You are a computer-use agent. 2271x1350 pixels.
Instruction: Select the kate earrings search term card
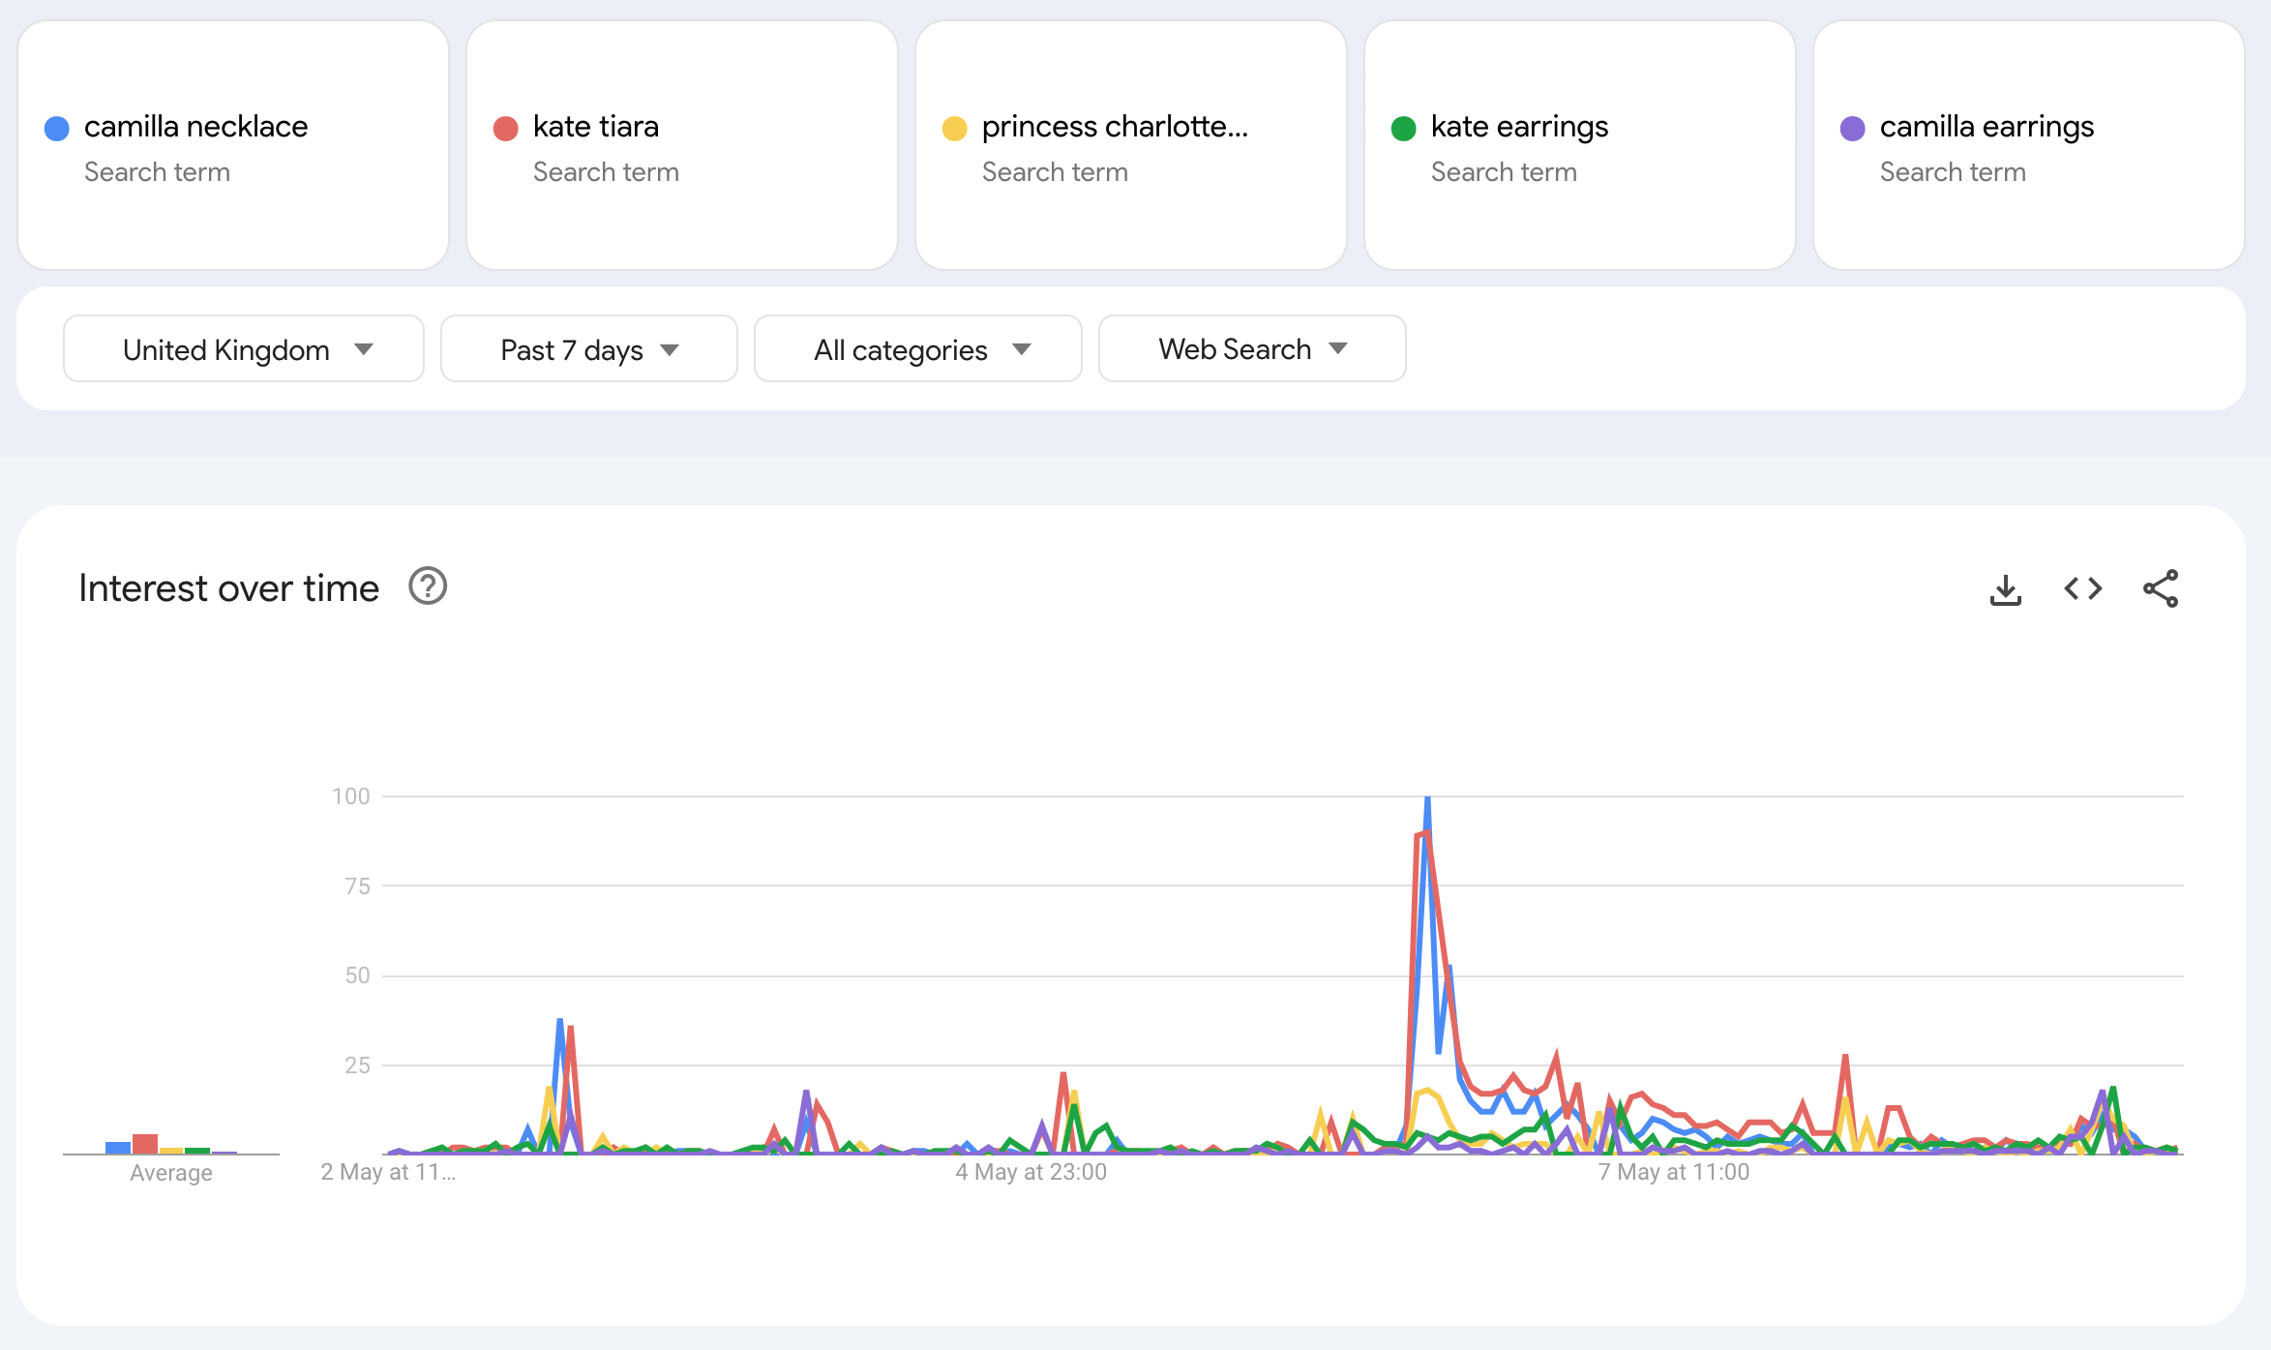point(1580,145)
